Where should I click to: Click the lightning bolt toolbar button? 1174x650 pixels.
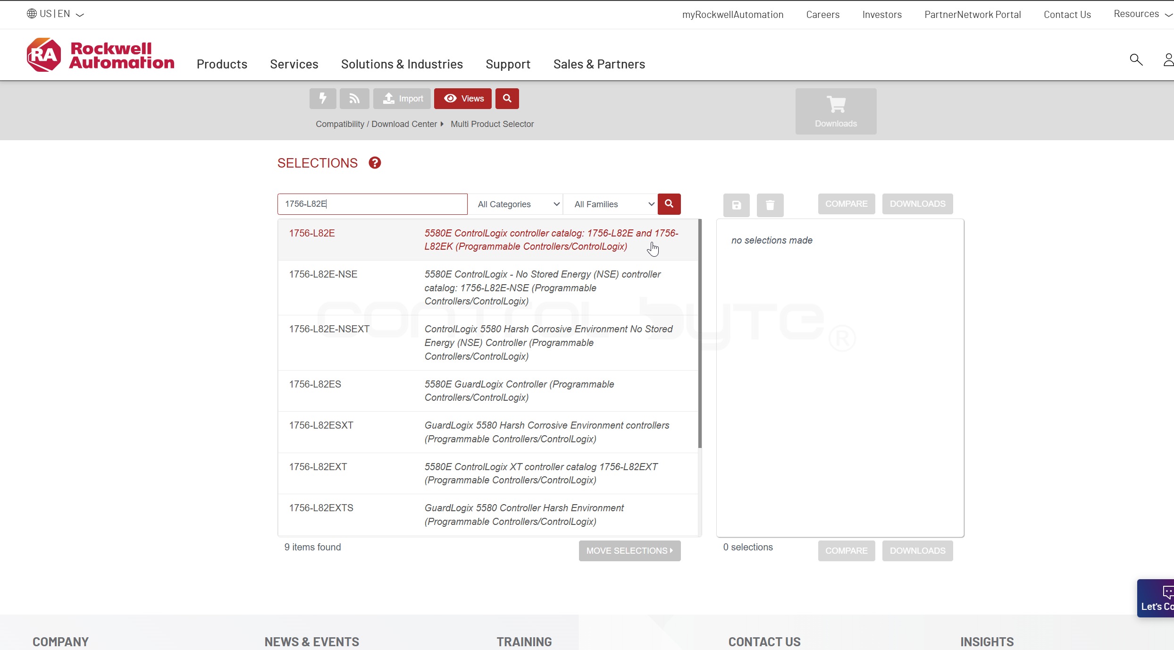tap(323, 98)
